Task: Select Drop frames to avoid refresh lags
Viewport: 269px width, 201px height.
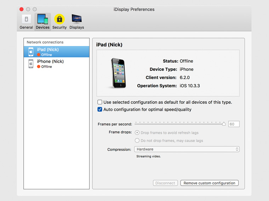Action: (137, 133)
